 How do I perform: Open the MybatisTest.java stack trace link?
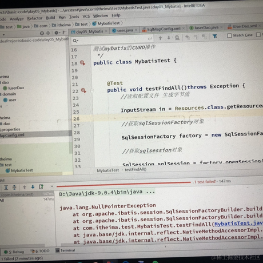pyautogui.click(x=238, y=223)
